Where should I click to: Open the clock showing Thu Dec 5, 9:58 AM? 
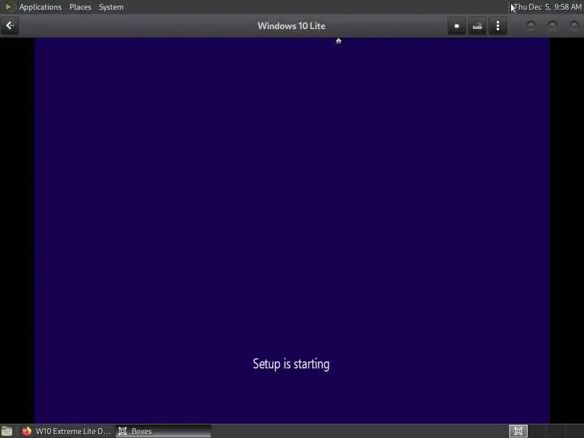click(547, 7)
